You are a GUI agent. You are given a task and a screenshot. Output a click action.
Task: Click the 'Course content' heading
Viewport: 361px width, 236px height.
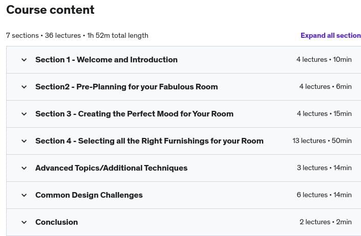pos(50,10)
